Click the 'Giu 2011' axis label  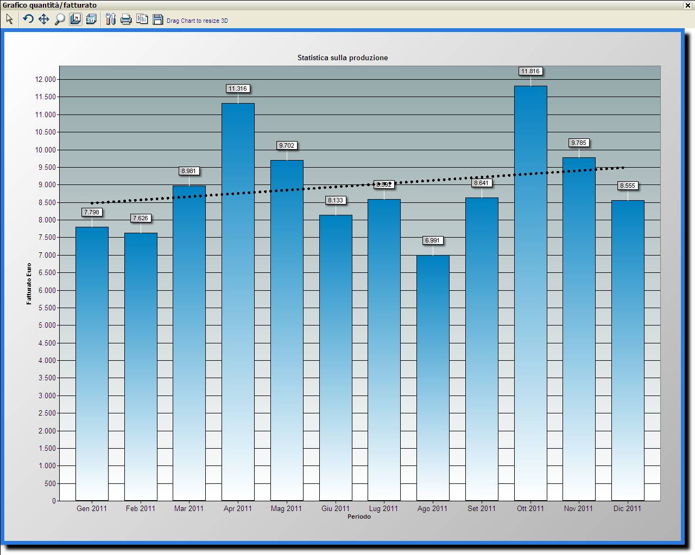(336, 508)
